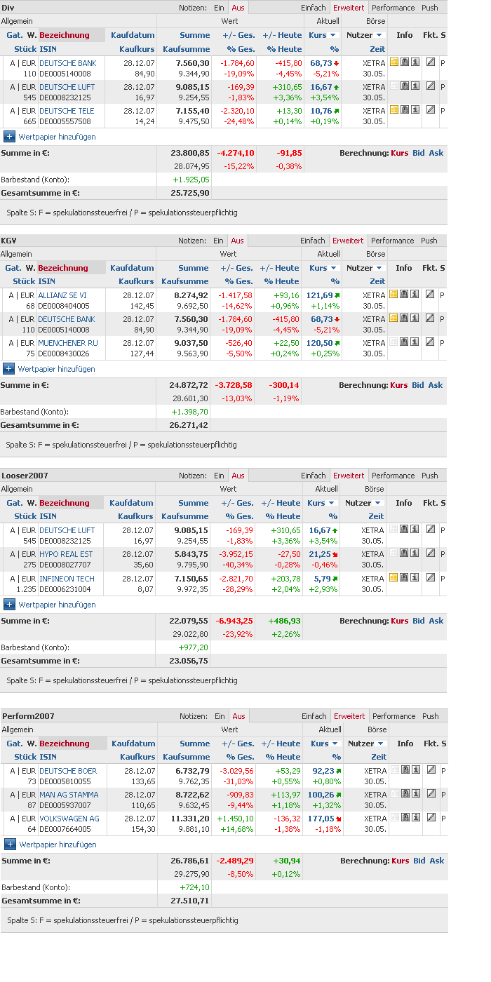The width and height of the screenshot is (491, 982).
Task: Click plus icon to add security in KGV
Action: pyautogui.click(x=8, y=369)
